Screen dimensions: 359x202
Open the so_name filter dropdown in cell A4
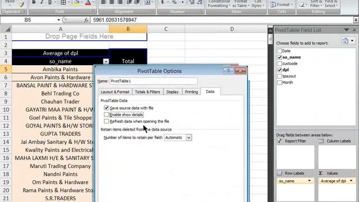pyautogui.click(x=106, y=61)
